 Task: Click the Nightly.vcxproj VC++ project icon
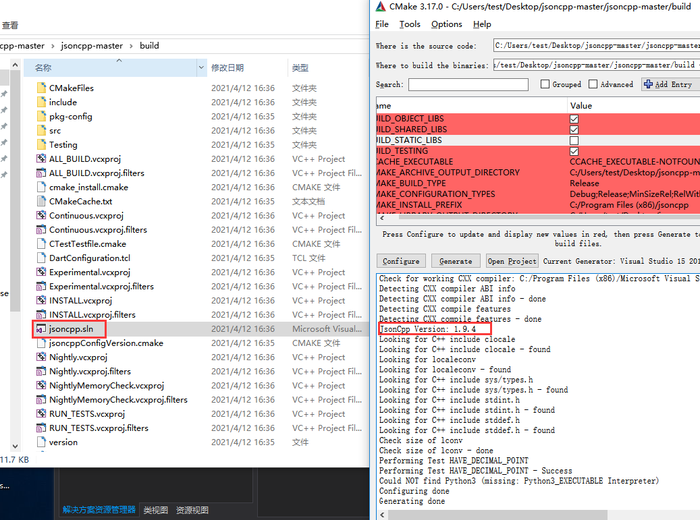(41, 357)
